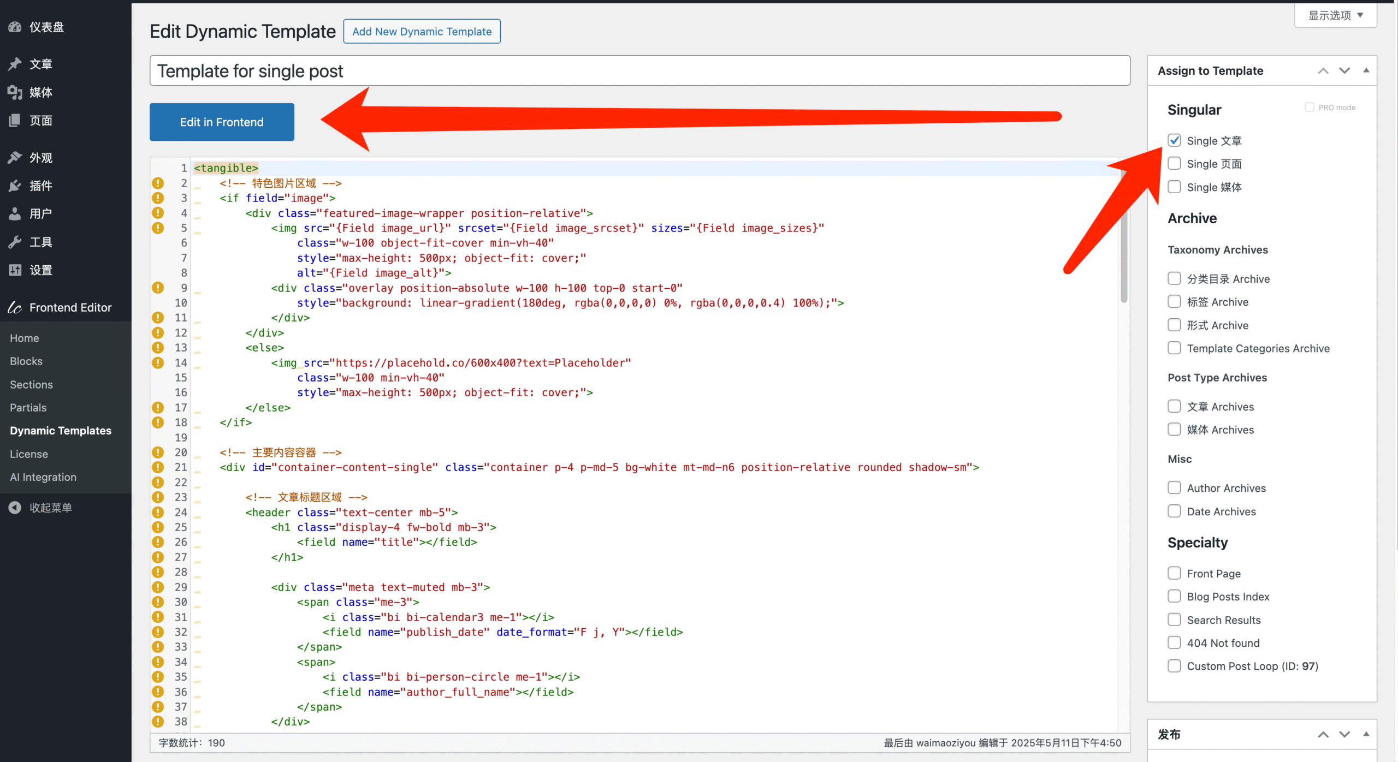This screenshot has height=762, width=1398.
Task: Open the Partials submenu item
Action: (28, 407)
